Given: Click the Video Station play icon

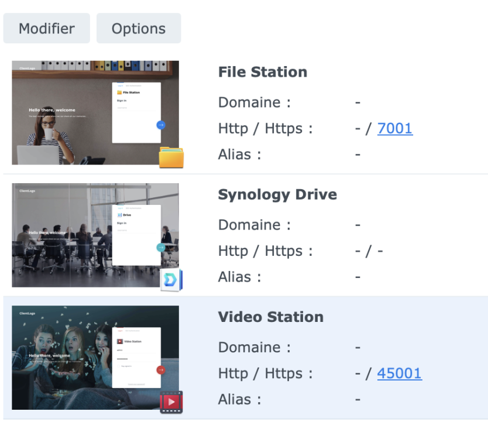Looking at the screenshot, I should pyautogui.click(x=171, y=402).
